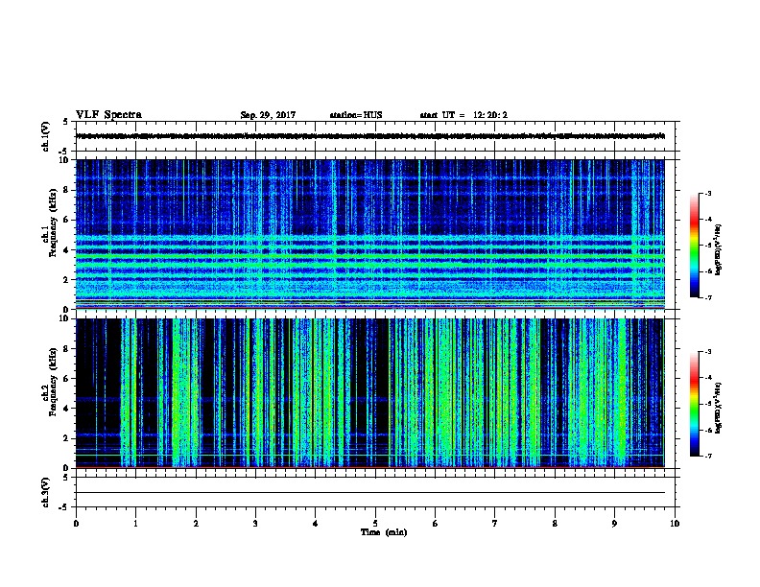Viewport: 760px width, 587px height.
Task: Click the "9" tick on the time axis
Action: [614, 524]
